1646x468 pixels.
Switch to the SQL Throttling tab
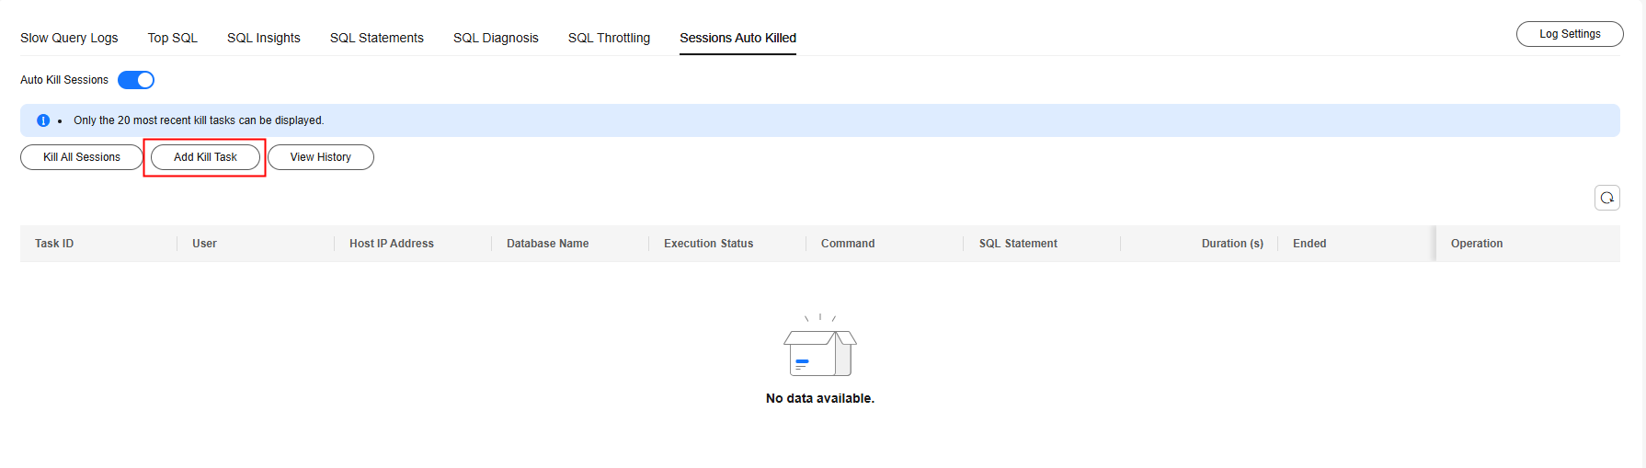[609, 38]
